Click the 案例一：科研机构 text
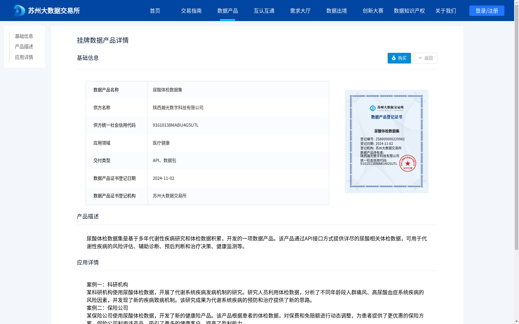The width and height of the screenshot is (519, 324). [107, 284]
